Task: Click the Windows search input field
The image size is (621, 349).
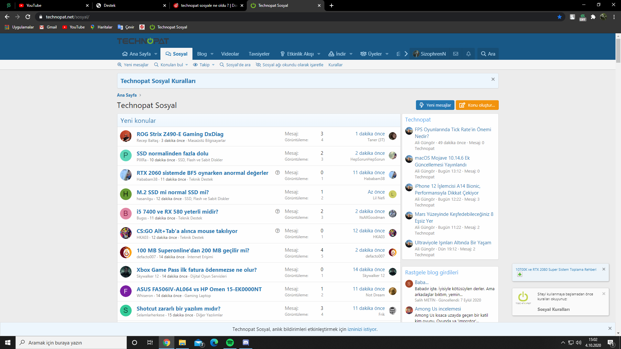Action: click(71, 343)
